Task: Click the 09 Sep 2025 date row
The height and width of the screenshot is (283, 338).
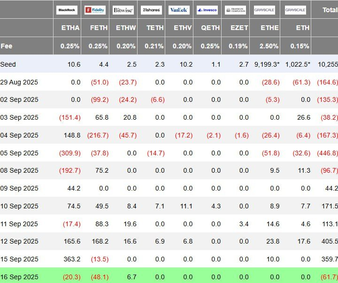Action: tap(19, 188)
